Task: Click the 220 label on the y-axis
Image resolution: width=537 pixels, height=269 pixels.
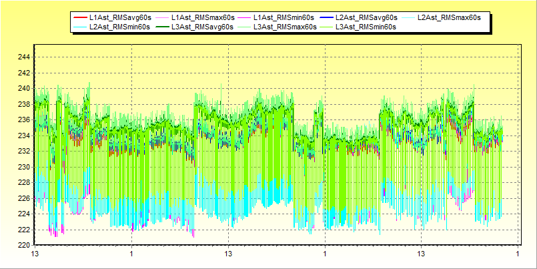Action: click(23, 245)
